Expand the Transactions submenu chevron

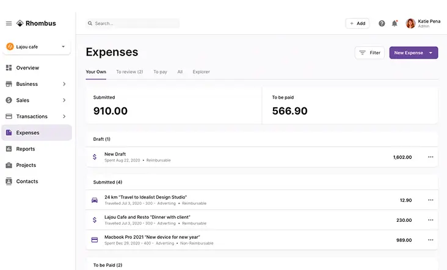tap(64, 116)
